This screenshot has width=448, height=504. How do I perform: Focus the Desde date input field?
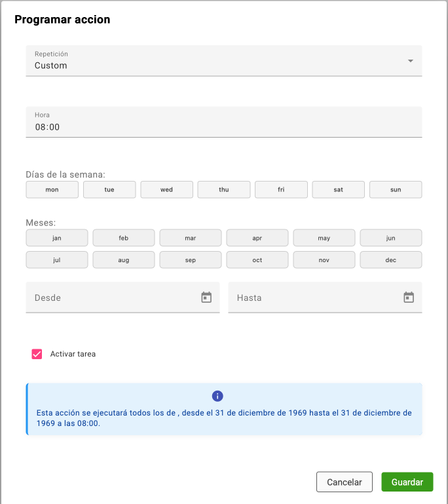pyautogui.click(x=111, y=298)
